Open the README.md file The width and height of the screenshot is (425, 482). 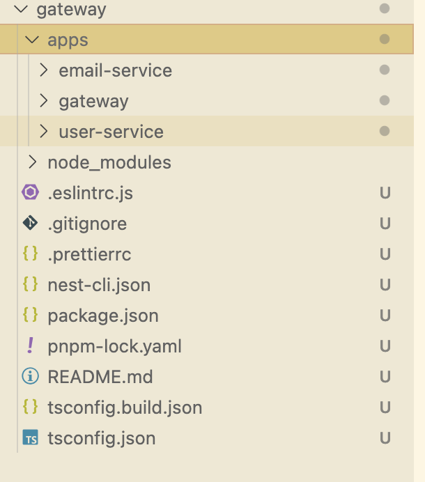(x=100, y=377)
